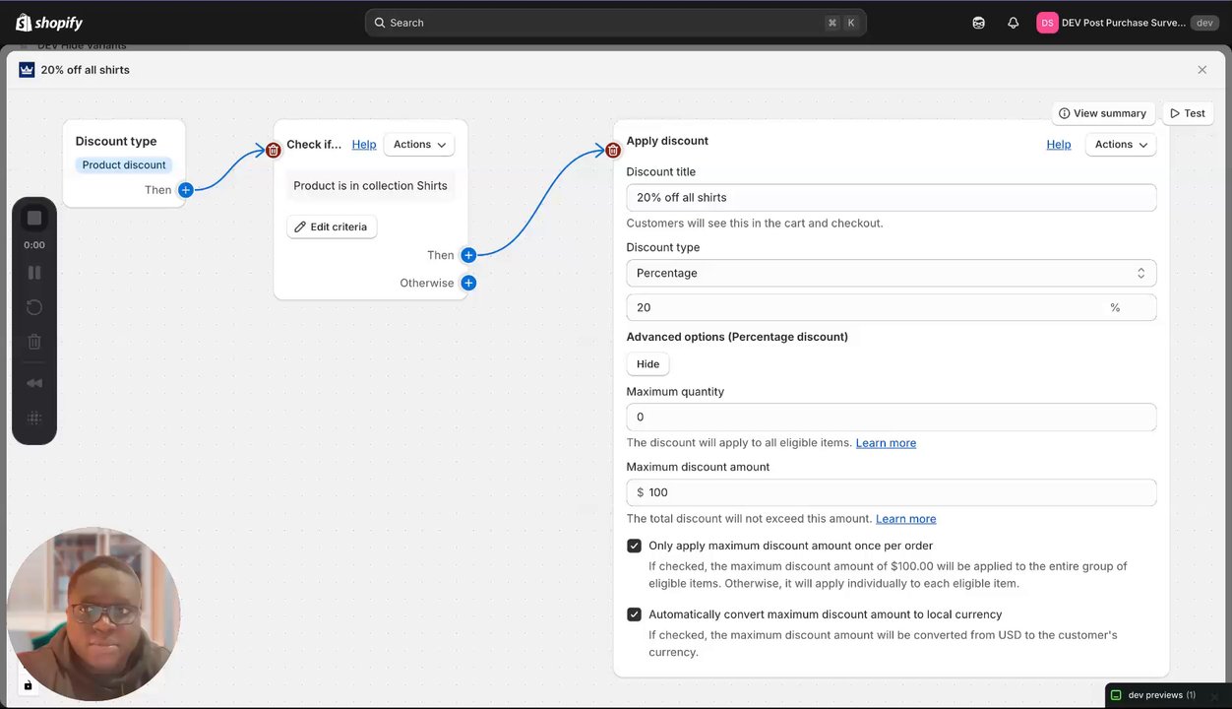This screenshot has width=1232, height=709.
Task: Add a step after Discount type Then
Action: (186, 190)
